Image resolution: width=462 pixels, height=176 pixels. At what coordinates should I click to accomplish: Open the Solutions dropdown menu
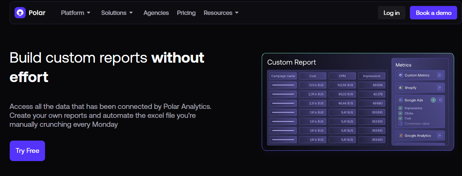[117, 13]
